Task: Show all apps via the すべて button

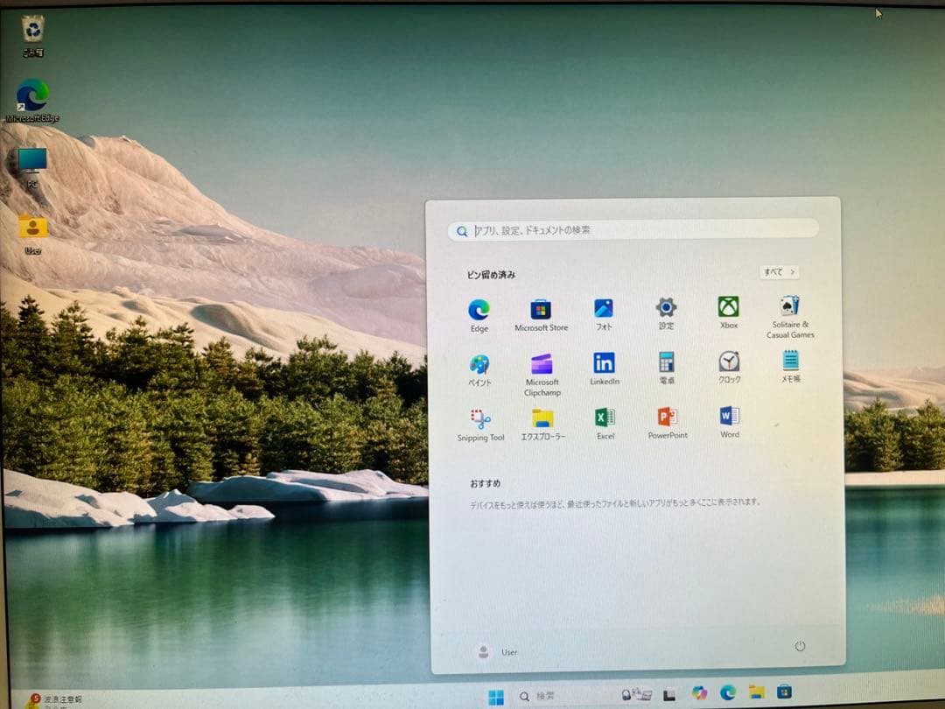Action: [x=778, y=272]
